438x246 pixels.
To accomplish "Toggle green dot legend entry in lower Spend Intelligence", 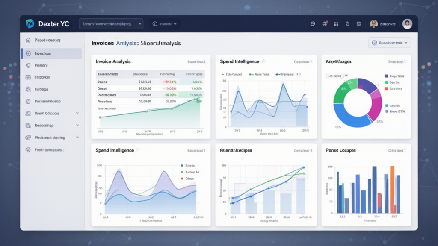I will point(190,172).
